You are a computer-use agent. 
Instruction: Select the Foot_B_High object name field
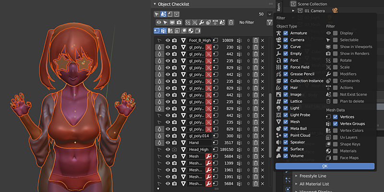(x=199, y=40)
